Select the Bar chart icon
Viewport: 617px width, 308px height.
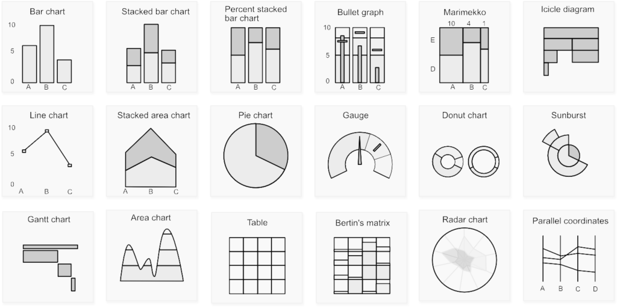47,54
